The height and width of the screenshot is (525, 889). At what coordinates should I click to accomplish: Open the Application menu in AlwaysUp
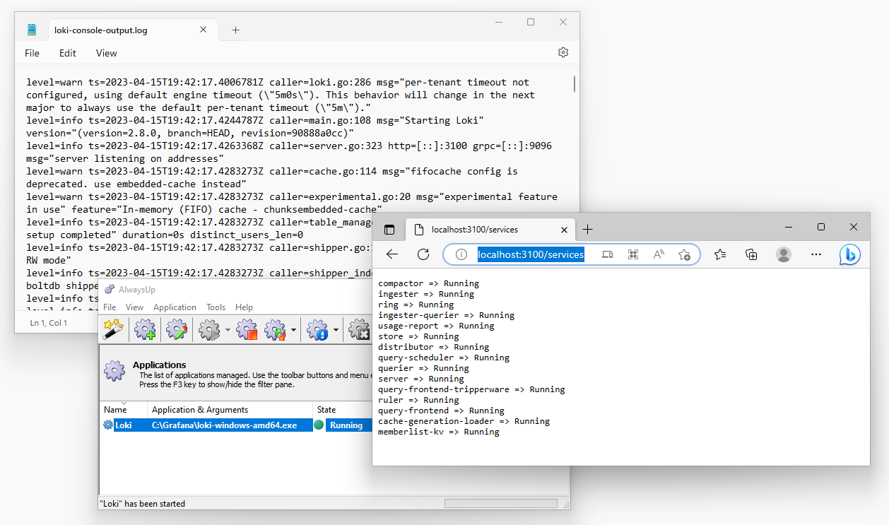click(175, 307)
